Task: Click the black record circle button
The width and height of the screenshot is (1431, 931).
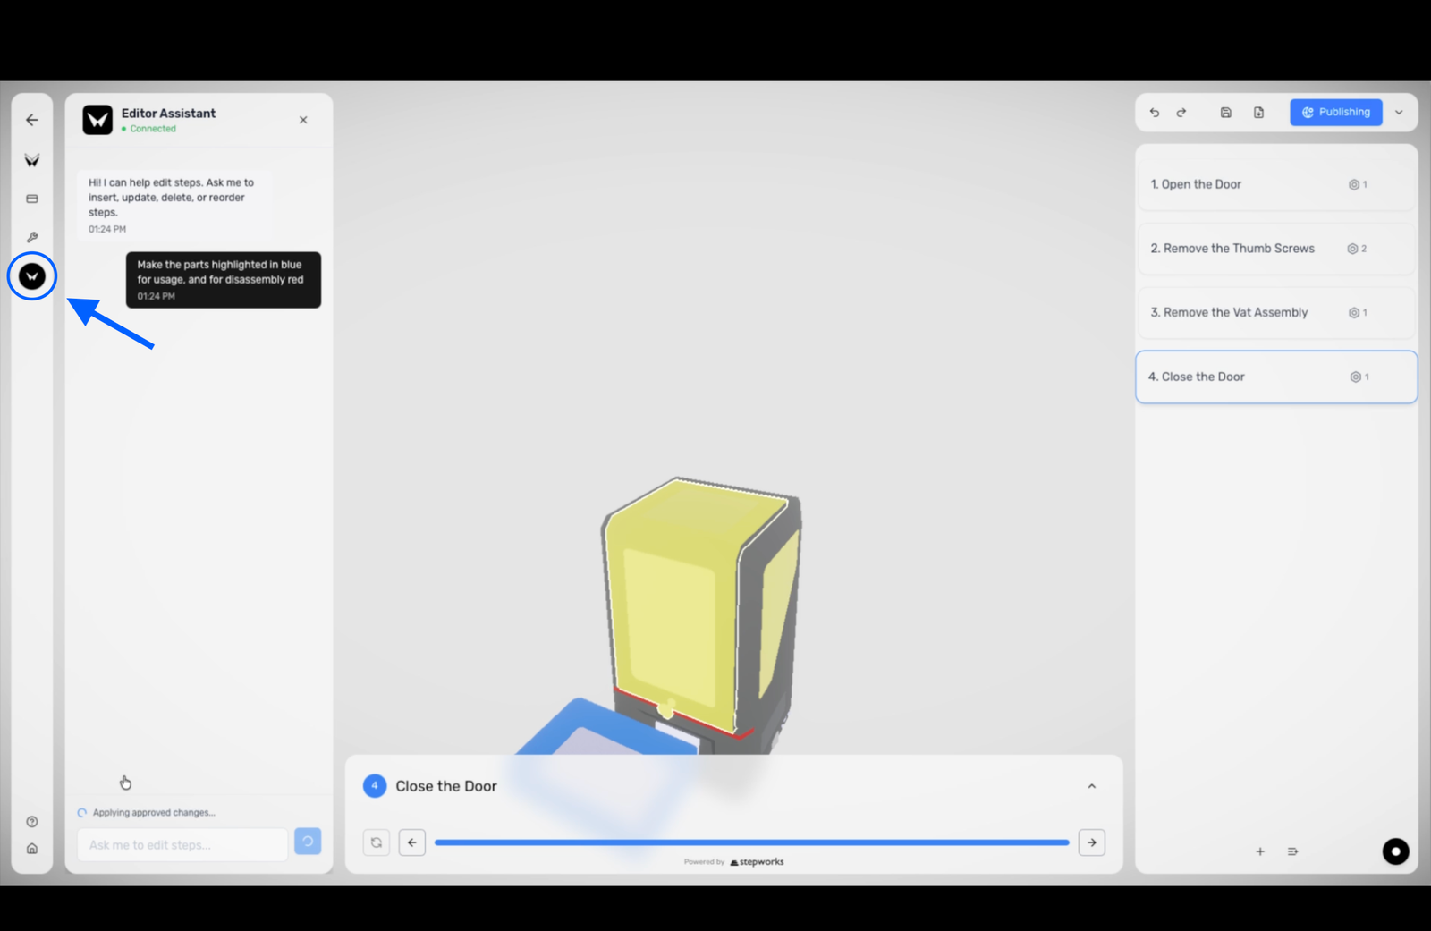Action: tap(1395, 851)
